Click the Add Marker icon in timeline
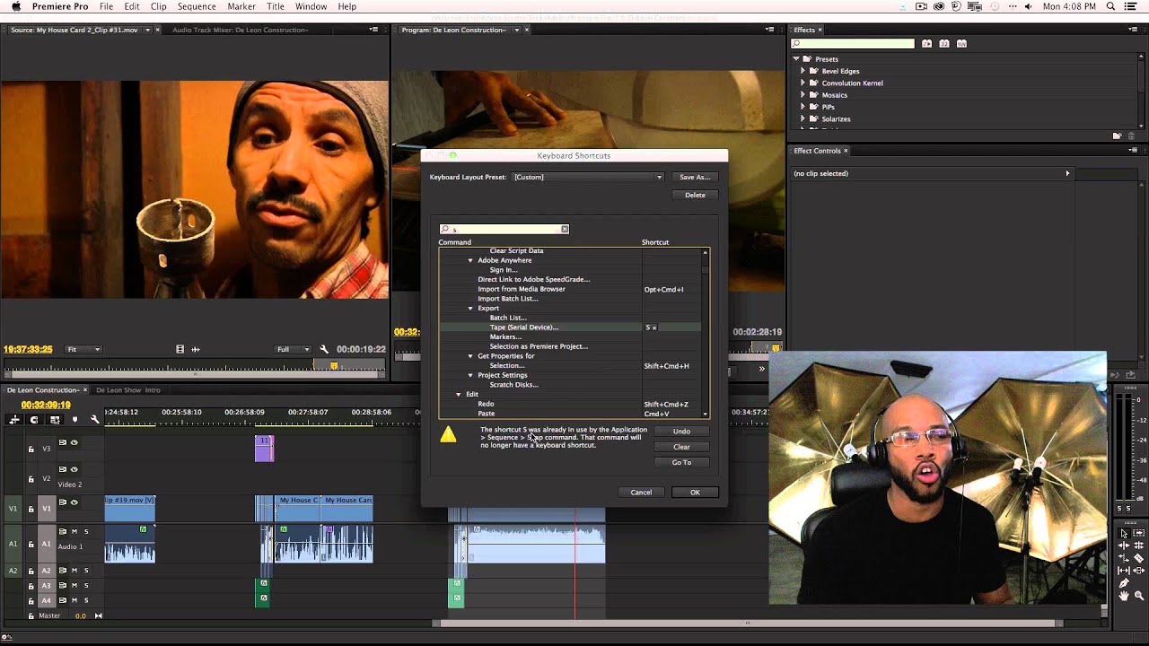The image size is (1149, 646). pos(75,420)
